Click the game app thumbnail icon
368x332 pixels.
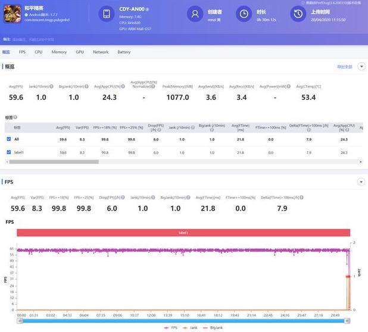click(x=13, y=14)
